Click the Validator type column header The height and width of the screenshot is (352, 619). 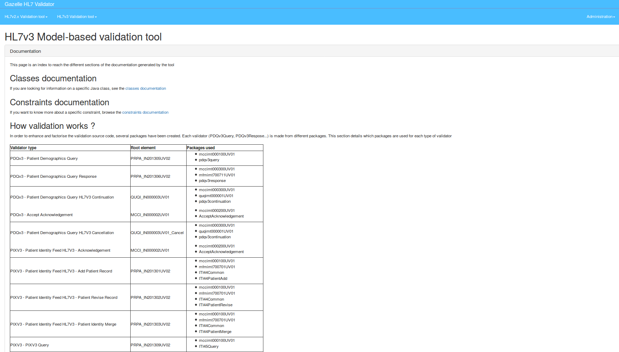[23, 148]
